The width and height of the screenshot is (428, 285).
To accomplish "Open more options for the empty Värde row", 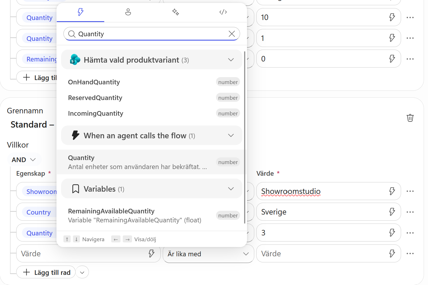I will (x=410, y=254).
